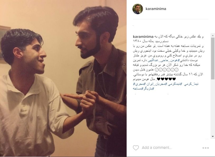Click the scrollbar down arrow
This screenshot has height=157, width=215.
coord(213,136)
